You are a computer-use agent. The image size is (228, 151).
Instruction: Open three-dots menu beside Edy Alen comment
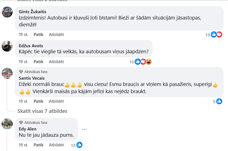(84, 129)
